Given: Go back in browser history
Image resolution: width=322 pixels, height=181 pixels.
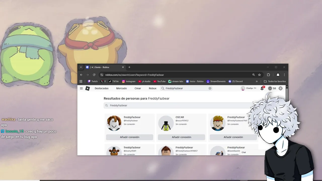Looking at the screenshot, I should (81, 75).
